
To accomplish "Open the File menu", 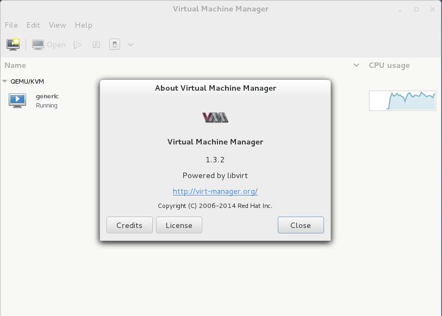I will (11, 25).
